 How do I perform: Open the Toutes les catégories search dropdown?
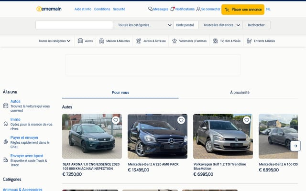click(143, 25)
